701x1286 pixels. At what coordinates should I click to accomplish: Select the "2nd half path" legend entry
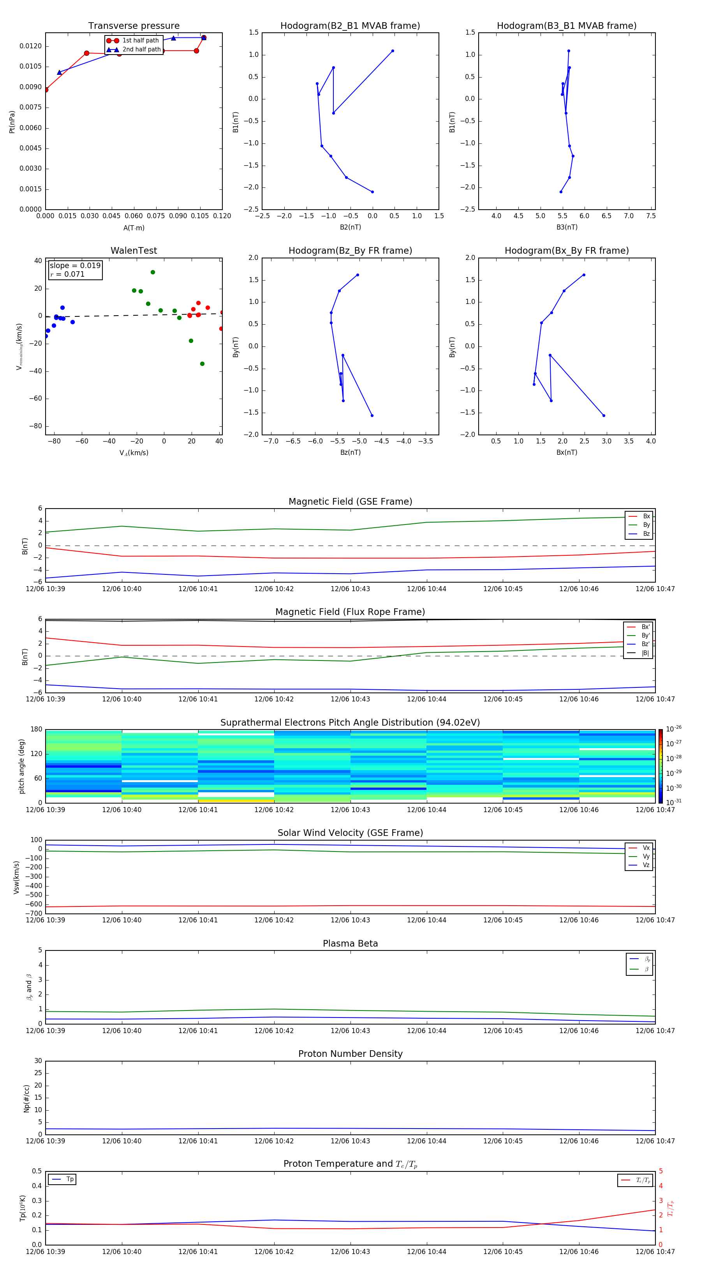click(x=133, y=49)
